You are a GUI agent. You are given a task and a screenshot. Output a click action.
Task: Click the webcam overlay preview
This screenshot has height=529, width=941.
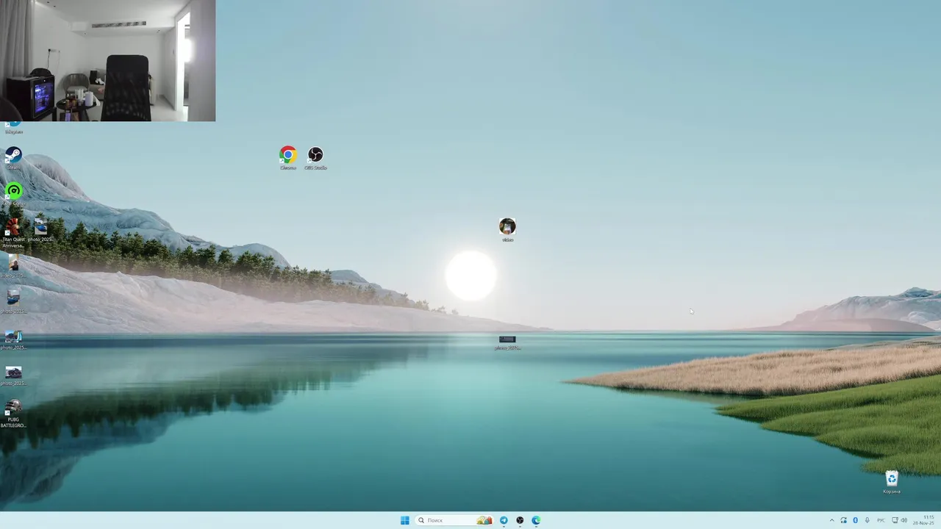click(x=107, y=60)
